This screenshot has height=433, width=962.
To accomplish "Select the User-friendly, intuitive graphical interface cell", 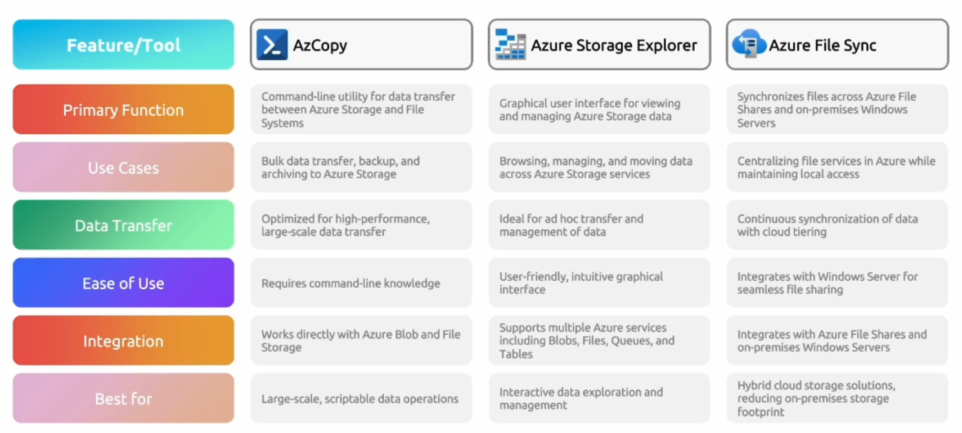I will click(x=599, y=283).
